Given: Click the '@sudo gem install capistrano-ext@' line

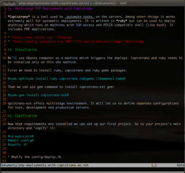Looking at the screenshot, I should 38,95.
